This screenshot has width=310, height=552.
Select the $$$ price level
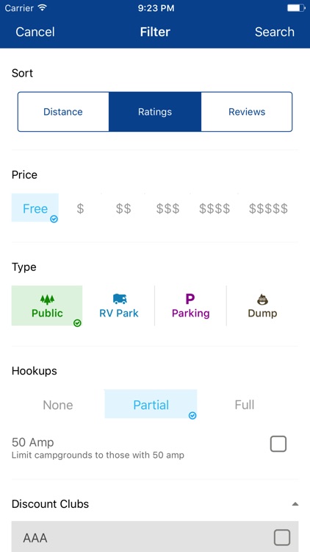point(167,209)
